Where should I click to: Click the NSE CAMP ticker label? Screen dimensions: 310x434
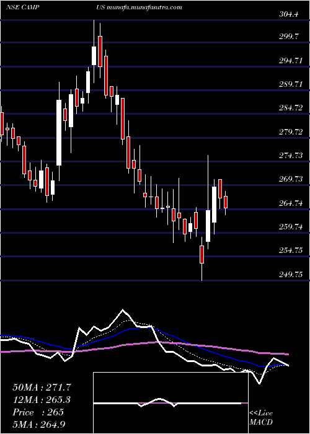click(23, 7)
